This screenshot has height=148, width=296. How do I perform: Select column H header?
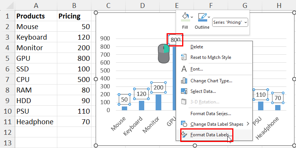tap(279, 5)
